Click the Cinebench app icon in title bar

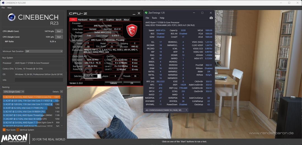(x=3, y=3)
